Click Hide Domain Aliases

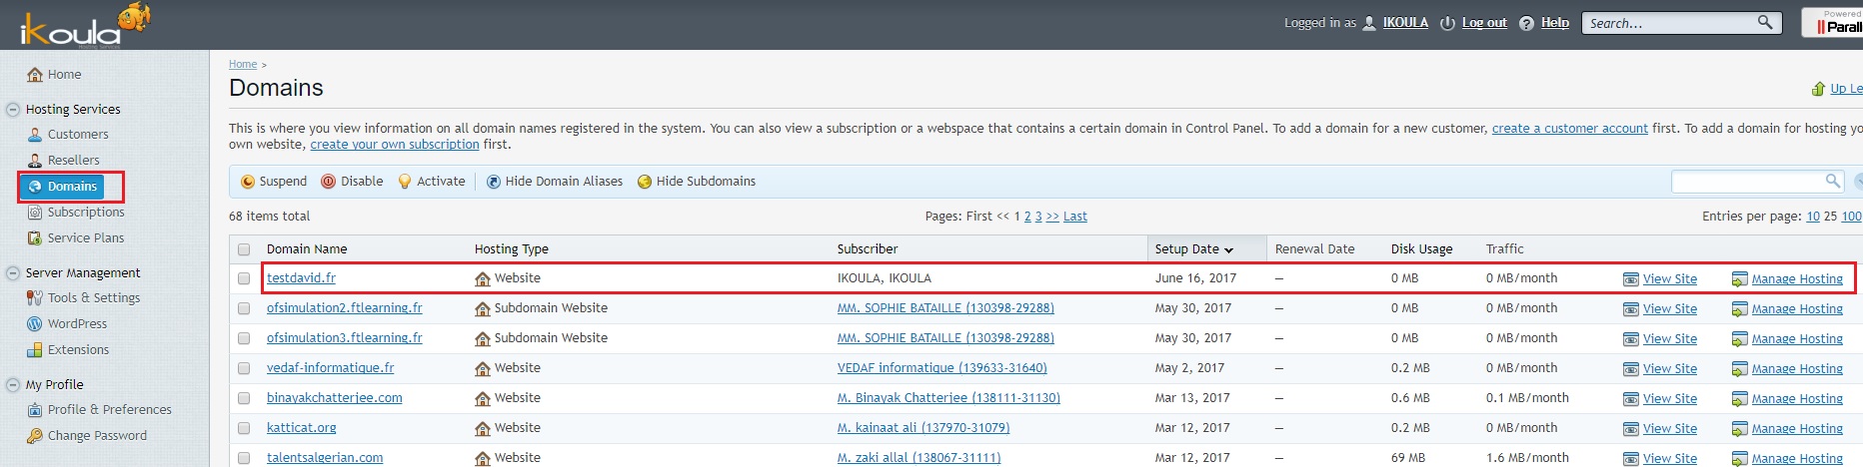coord(555,182)
